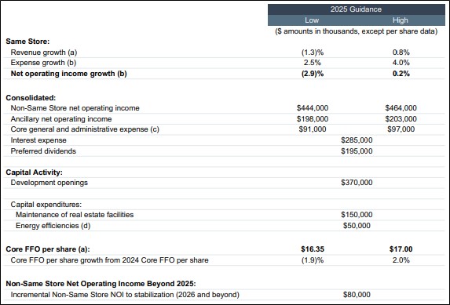Select the 'Low' column header
Image resolution: width=450 pixels, height=305 pixels.
click(312, 20)
